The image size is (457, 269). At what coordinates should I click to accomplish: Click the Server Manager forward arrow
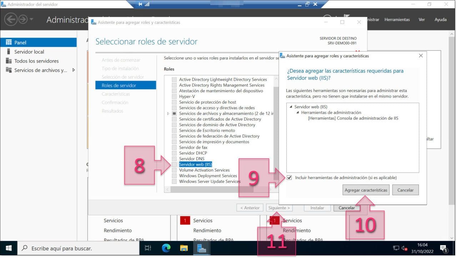[x=23, y=19]
